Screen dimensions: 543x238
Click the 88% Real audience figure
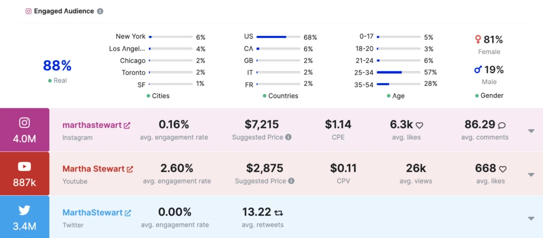[x=57, y=66]
